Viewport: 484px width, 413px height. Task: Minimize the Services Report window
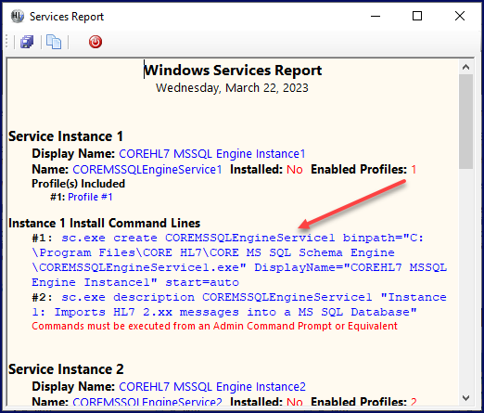tap(376, 16)
